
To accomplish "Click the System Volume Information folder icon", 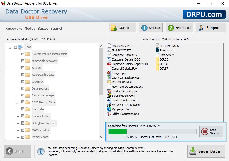I will pos(28,54).
